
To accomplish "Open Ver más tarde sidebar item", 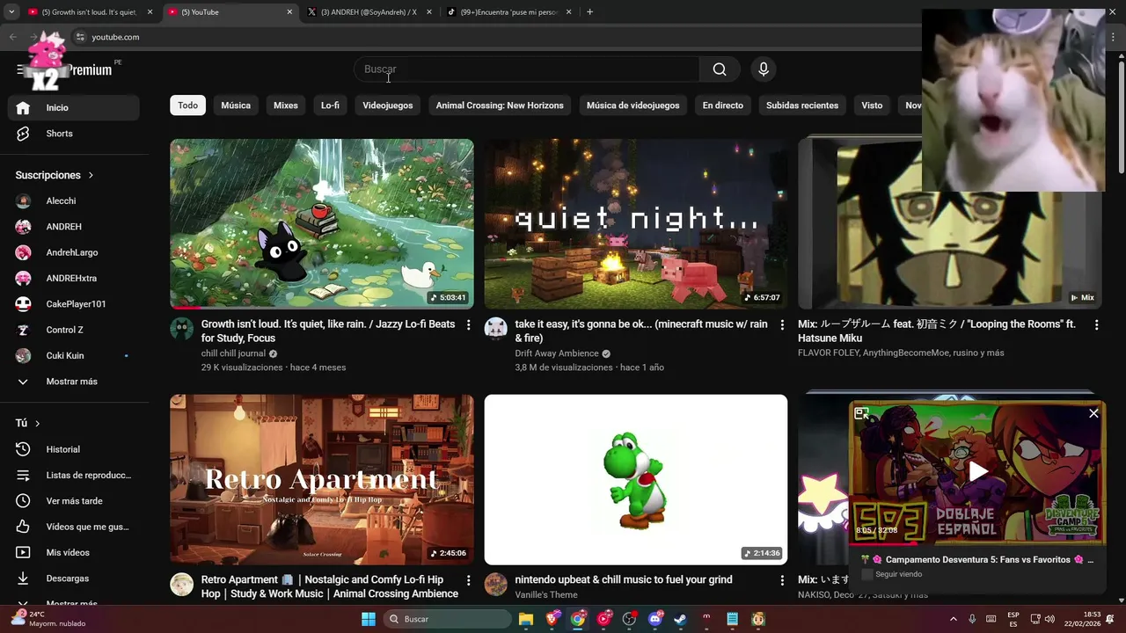I will [x=74, y=501].
